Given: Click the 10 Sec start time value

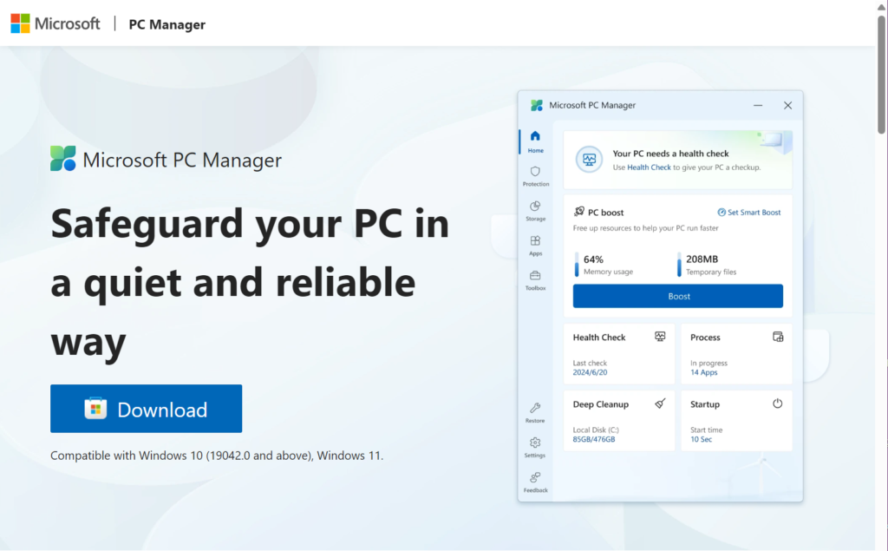Looking at the screenshot, I should (x=701, y=439).
